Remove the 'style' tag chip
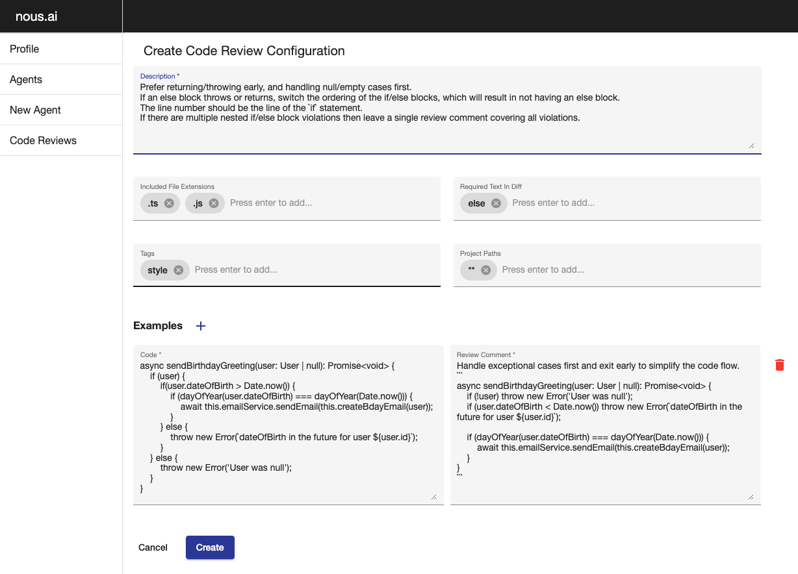The width and height of the screenshot is (798, 574). click(178, 270)
